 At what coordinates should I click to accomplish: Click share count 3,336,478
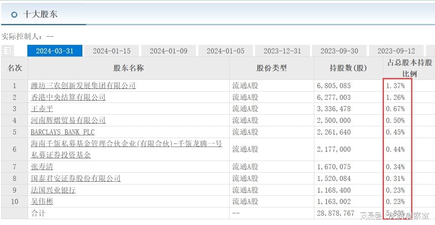(334, 109)
